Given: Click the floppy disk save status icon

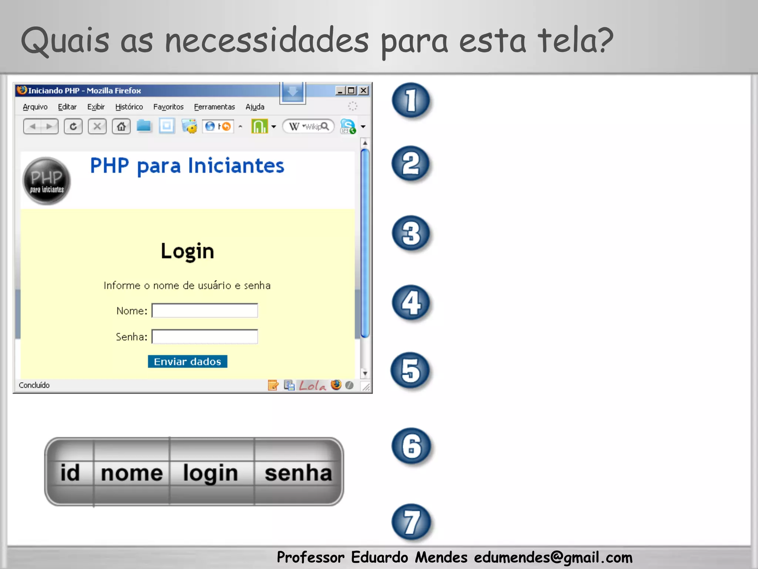Looking at the screenshot, I should pyautogui.click(x=289, y=385).
